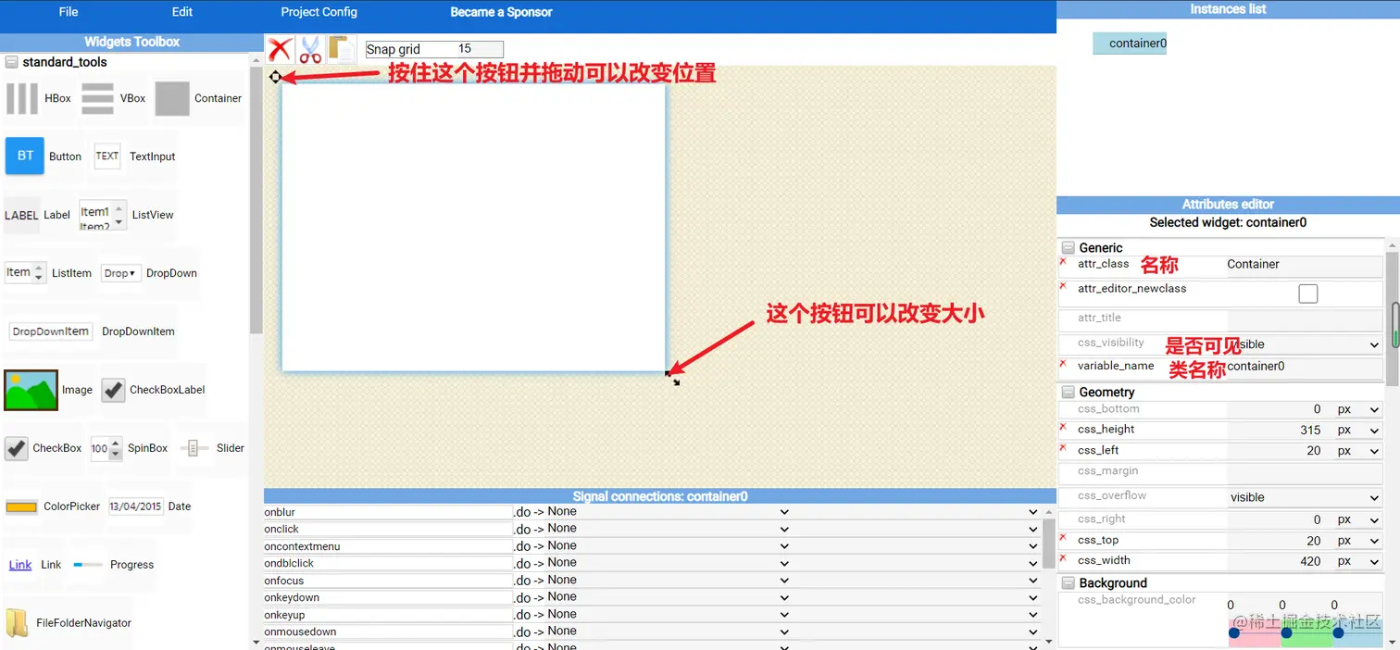The width and height of the screenshot is (1400, 650).
Task: Click the cut (scissors) toolbar icon
Action: 309,49
